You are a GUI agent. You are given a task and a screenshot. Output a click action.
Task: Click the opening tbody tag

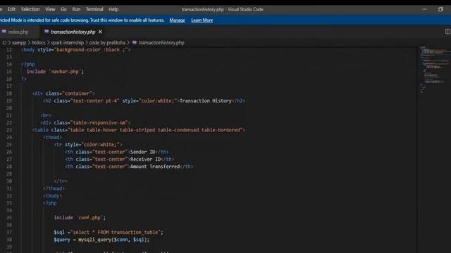coord(52,195)
